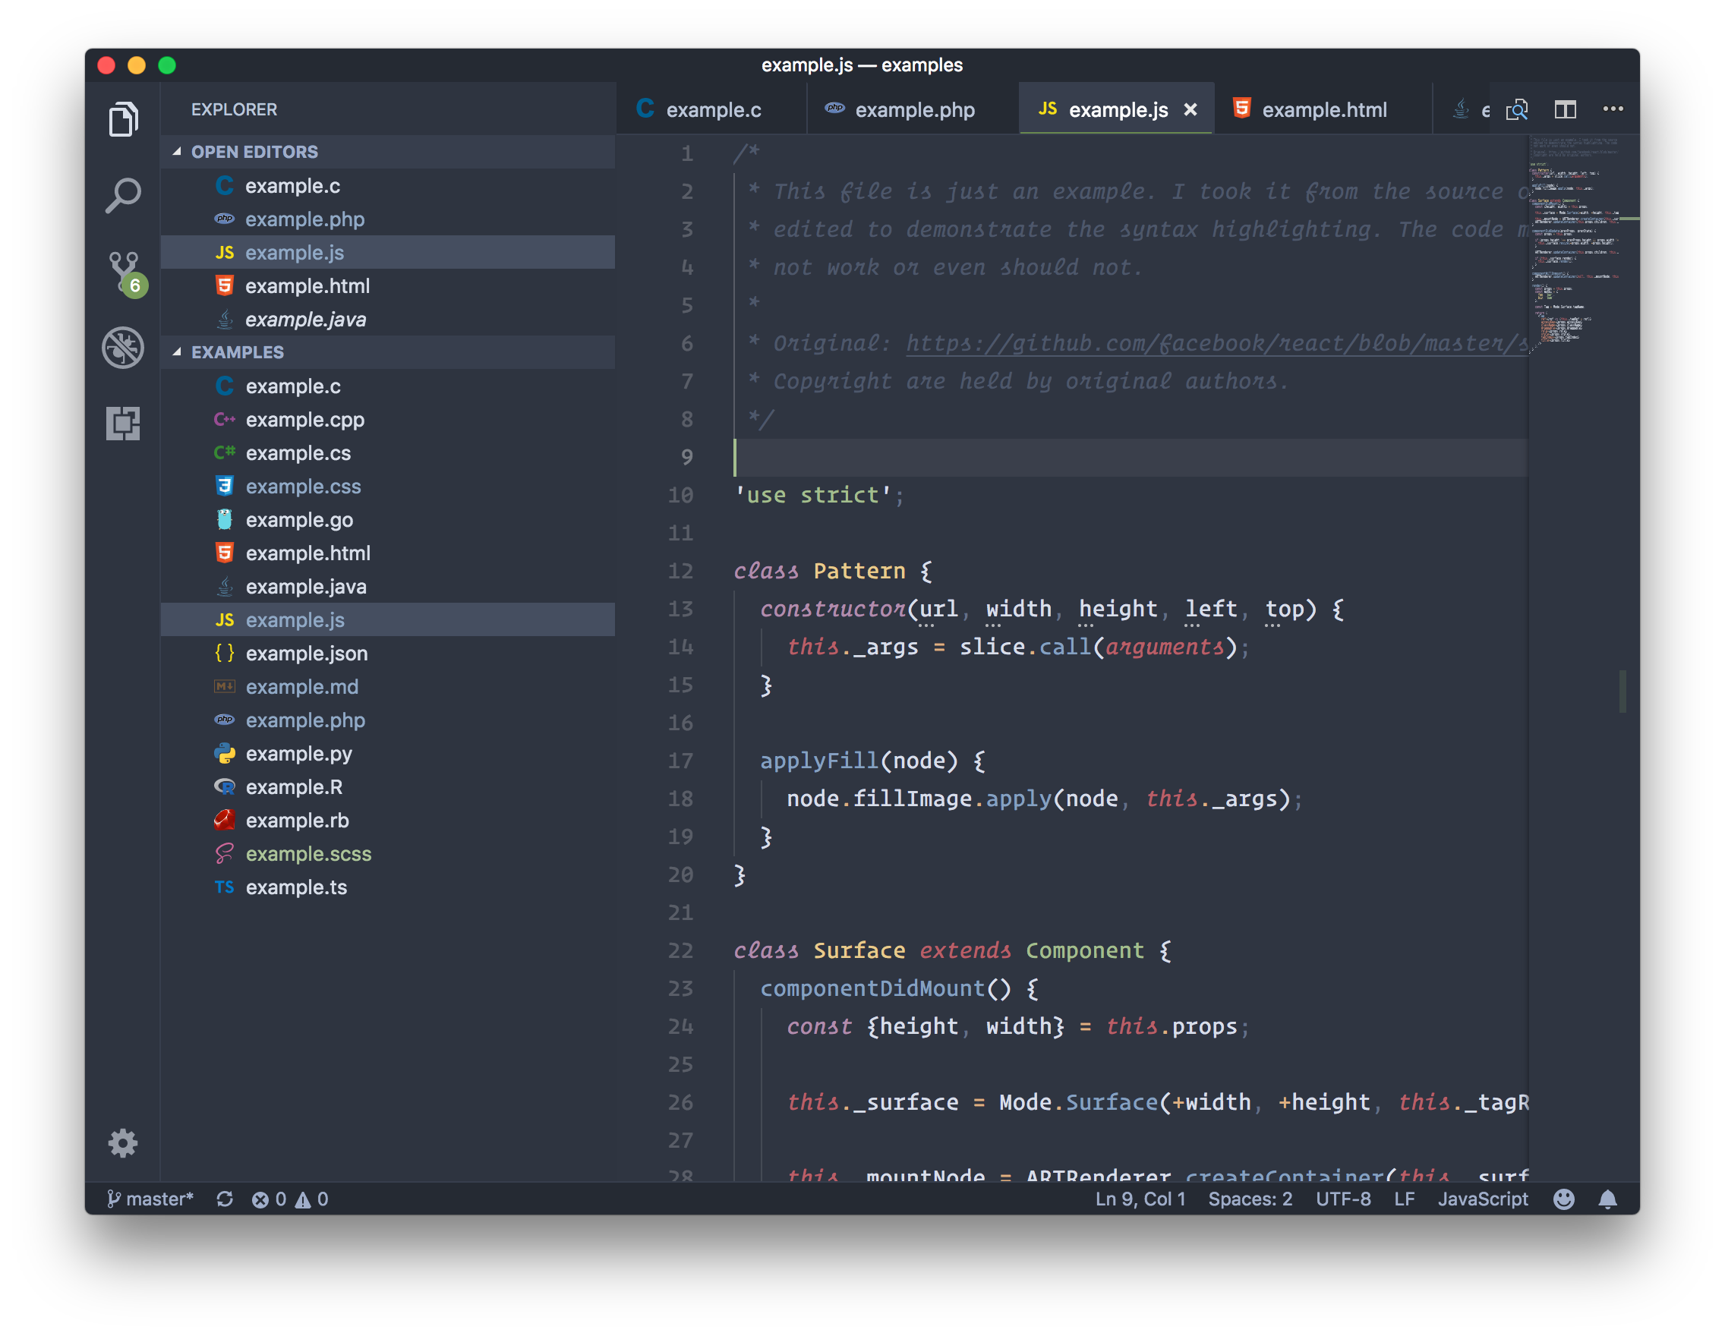Open example.php in Examples folder
The image size is (1725, 1336).
tap(388, 720)
